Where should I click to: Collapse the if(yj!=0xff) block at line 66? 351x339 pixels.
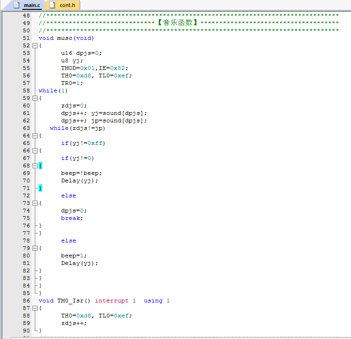[35, 151]
